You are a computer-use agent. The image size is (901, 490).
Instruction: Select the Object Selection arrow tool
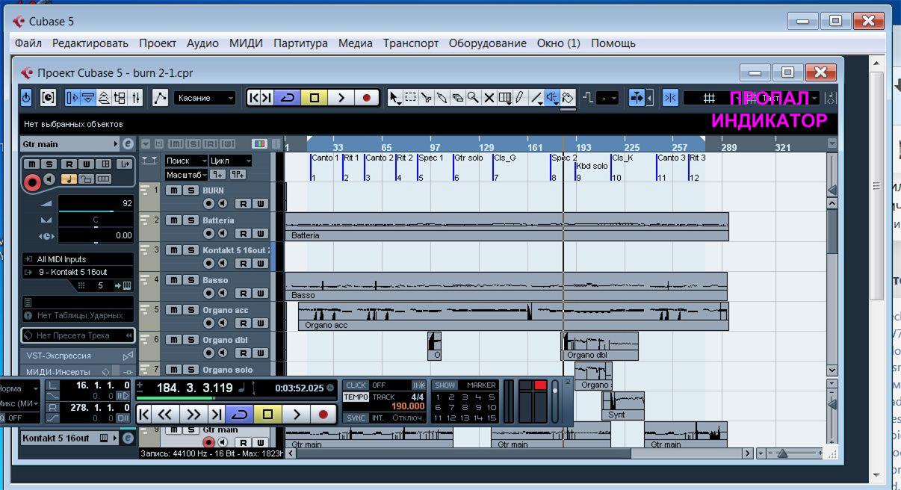[x=394, y=97]
